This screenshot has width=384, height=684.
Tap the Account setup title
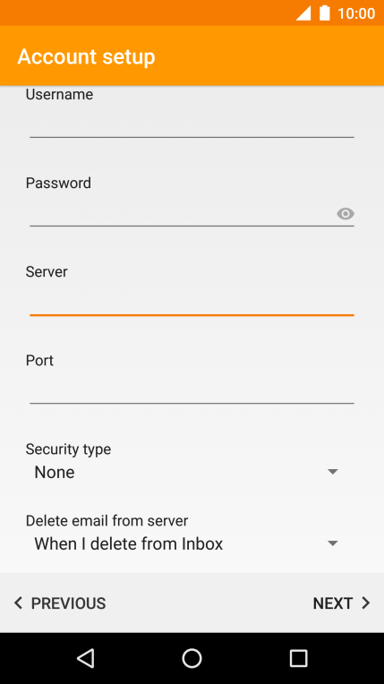87,56
